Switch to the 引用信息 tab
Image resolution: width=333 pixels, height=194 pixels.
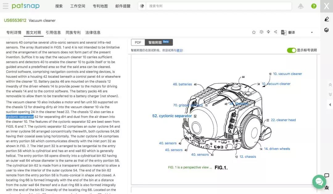[x=53, y=32]
